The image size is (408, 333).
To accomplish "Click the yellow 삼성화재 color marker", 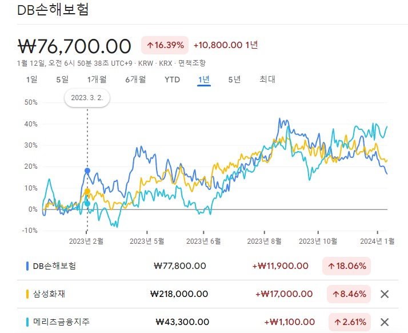I will tap(27, 294).
